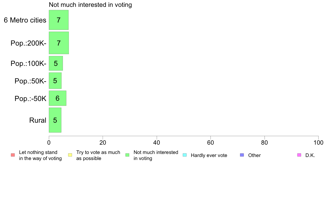Click the green 'Not much interested' legend swatch
Viewport: 326px width, 202px height.
coord(127,155)
